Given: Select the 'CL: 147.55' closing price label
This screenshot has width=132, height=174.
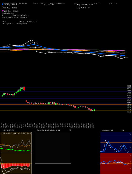Looking at the screenshot, I should [49, 5].
